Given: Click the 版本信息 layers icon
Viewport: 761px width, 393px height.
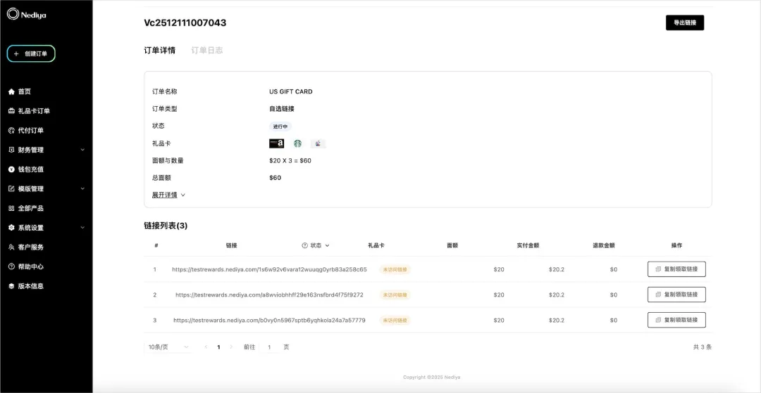Looking at the screenshot, I should (x=11, y=286).
